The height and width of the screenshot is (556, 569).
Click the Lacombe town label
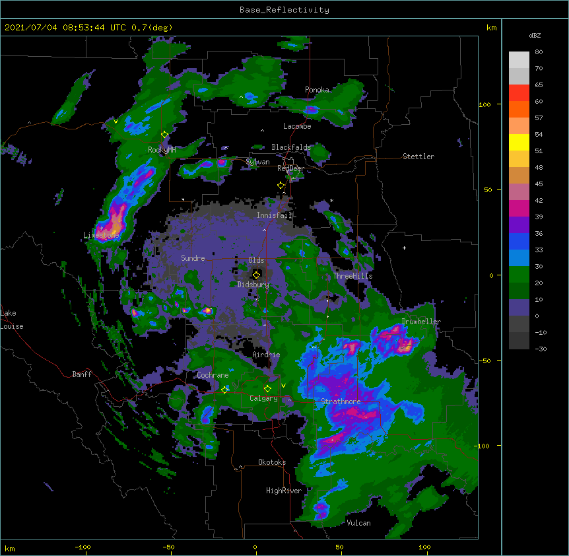click(x=297, y=126)
